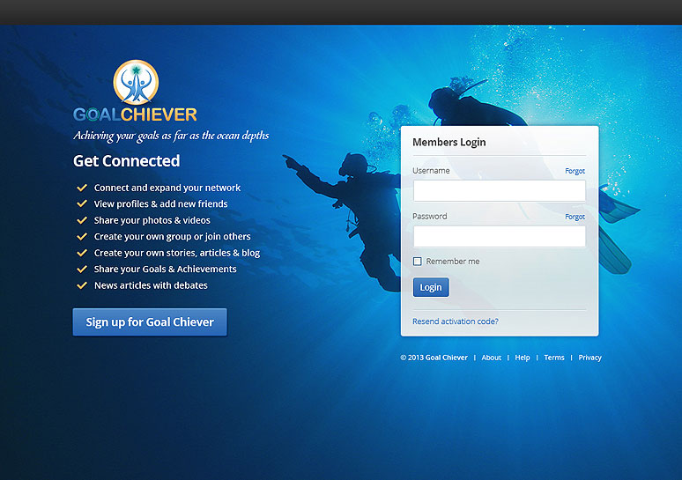Open the Terms footer link
The width and height of the screenshot is (682, 480).
click(553, 358)
